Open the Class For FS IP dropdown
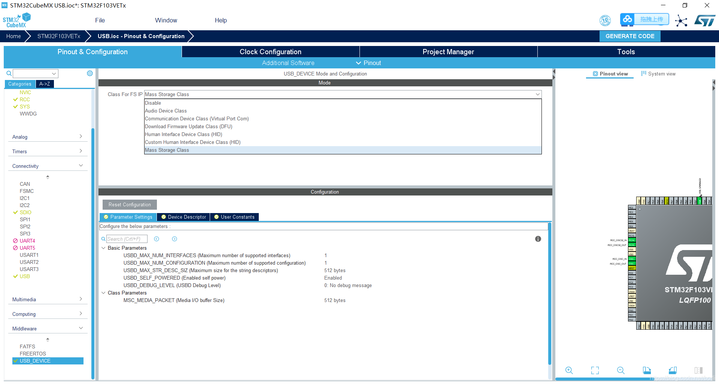The image size is (719, 385). pos(343,94)
